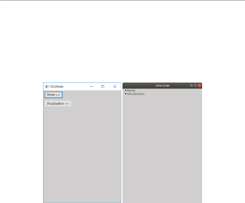245x203 pixels.
Task: Click the ENVISIoN app icon in Windows title bar
Action: (47, 87)
